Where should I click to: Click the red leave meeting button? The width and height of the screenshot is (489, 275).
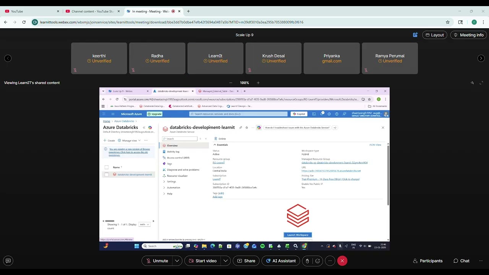point(342,261)
